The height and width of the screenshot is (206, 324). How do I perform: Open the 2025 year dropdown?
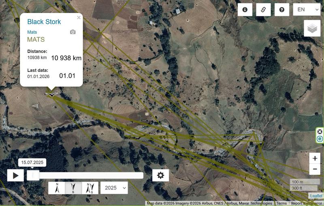tap(114, 188)
